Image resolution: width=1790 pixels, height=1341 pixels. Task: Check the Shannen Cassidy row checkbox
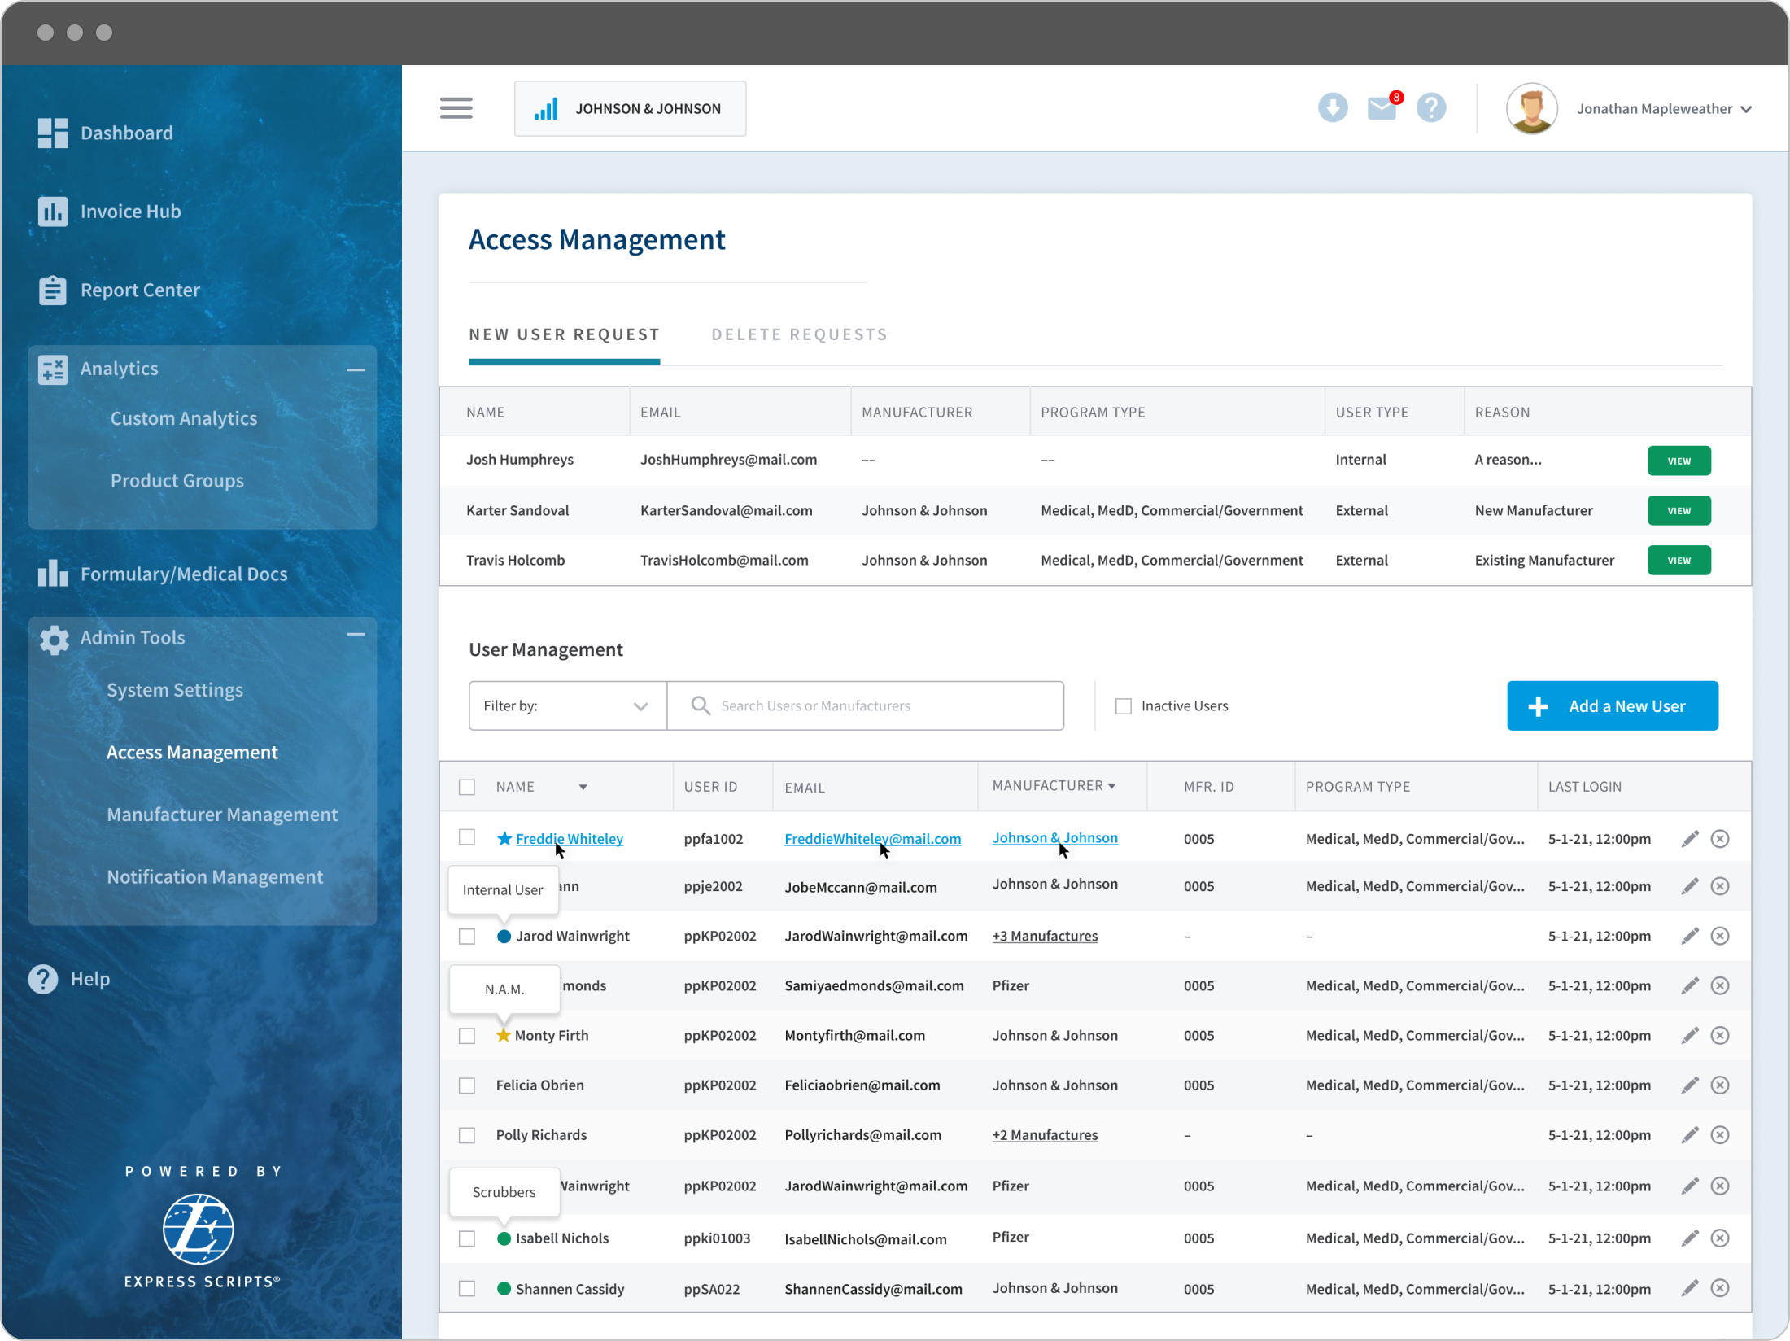tap(467, 1289)
